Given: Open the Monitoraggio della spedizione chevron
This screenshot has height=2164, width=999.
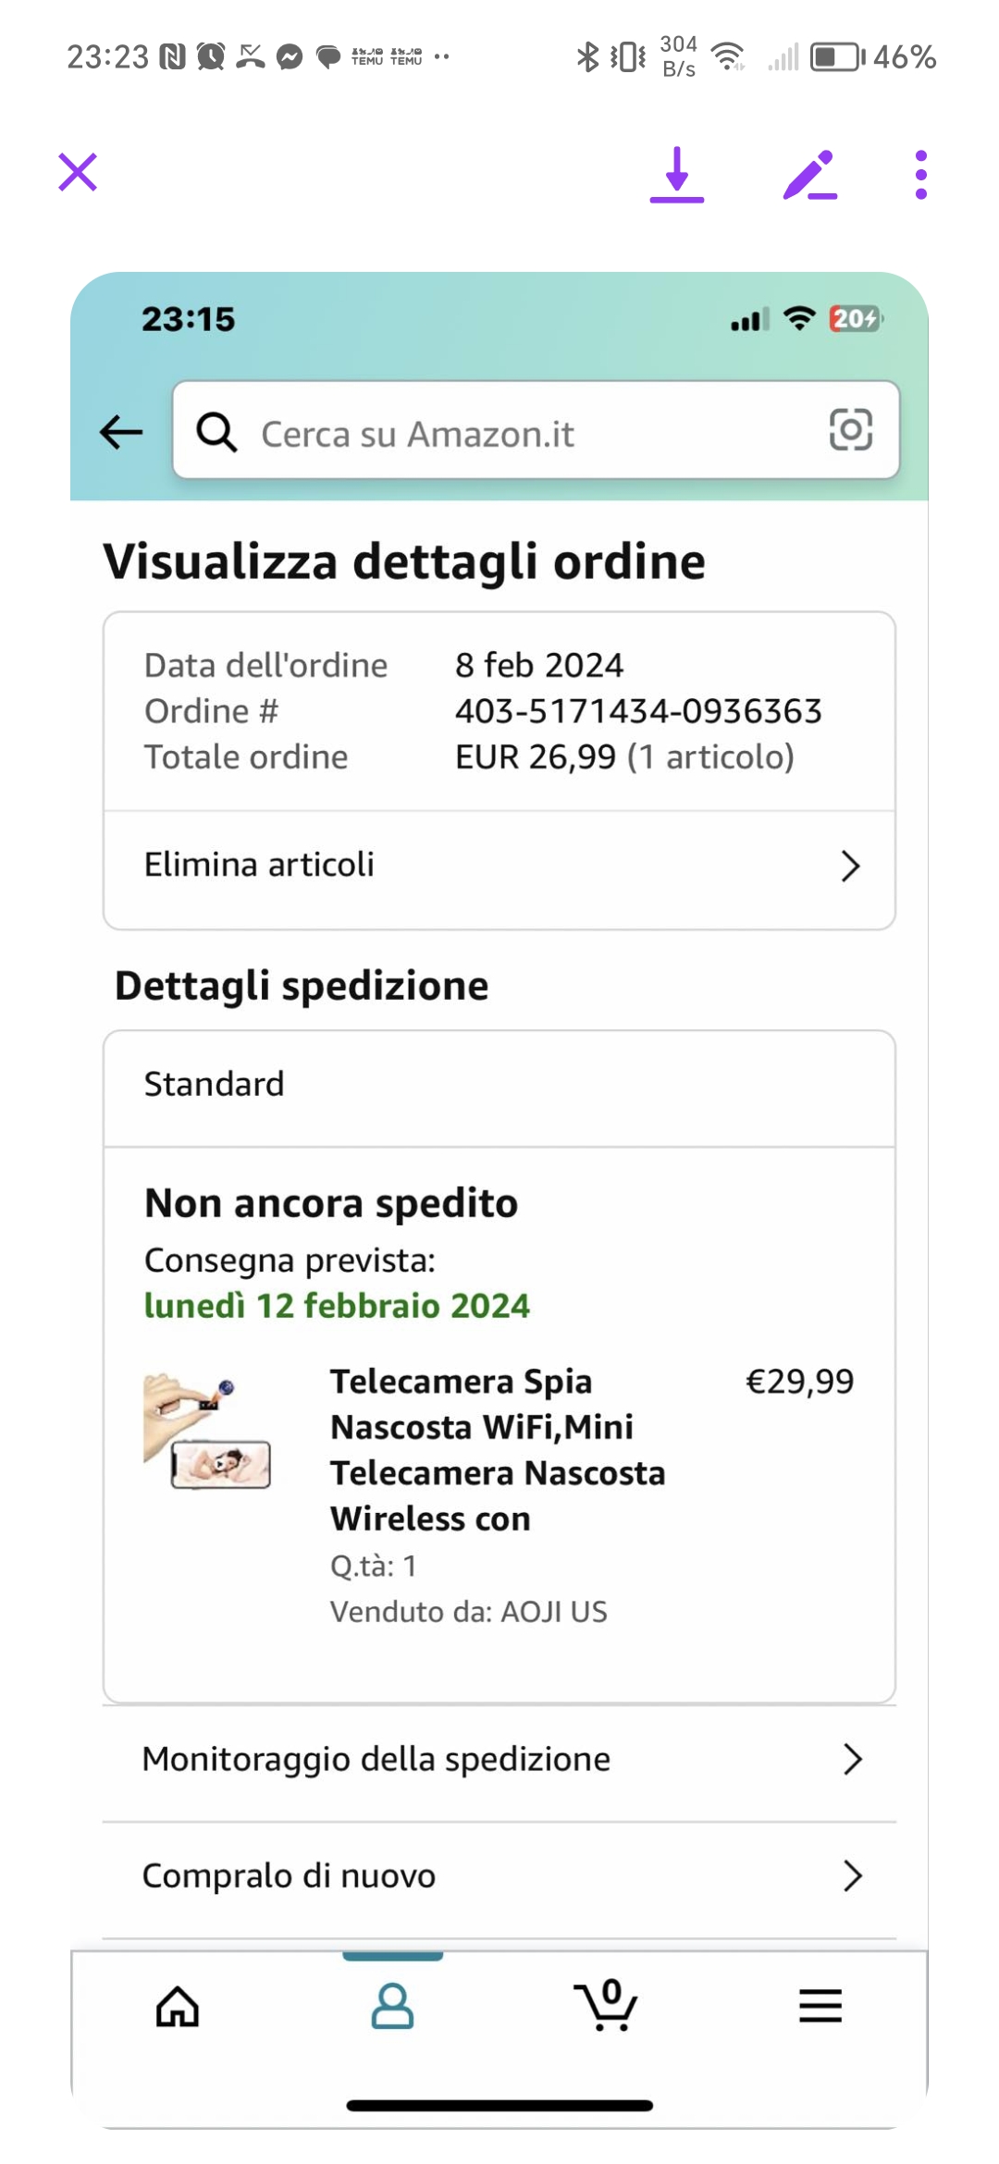Looking at the screenshot, I should (x=852, y=1760).
